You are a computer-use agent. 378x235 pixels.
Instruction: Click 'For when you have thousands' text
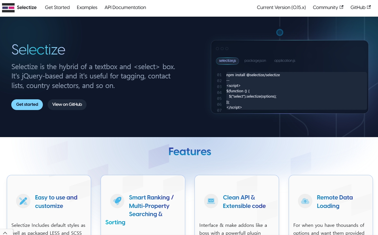329,229
